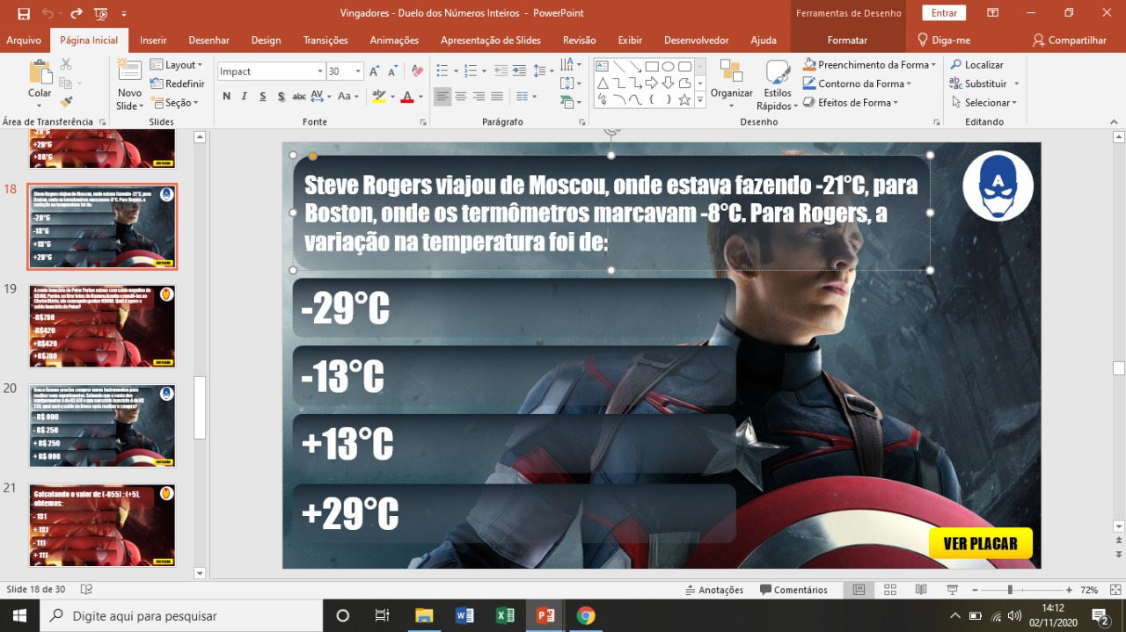Expand the shapes gallery More arrow
1126x632 pixels.
700,101
